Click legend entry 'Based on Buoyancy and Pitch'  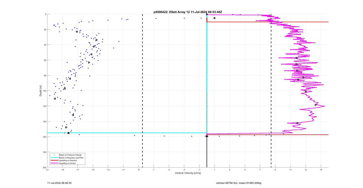[71, 158]
